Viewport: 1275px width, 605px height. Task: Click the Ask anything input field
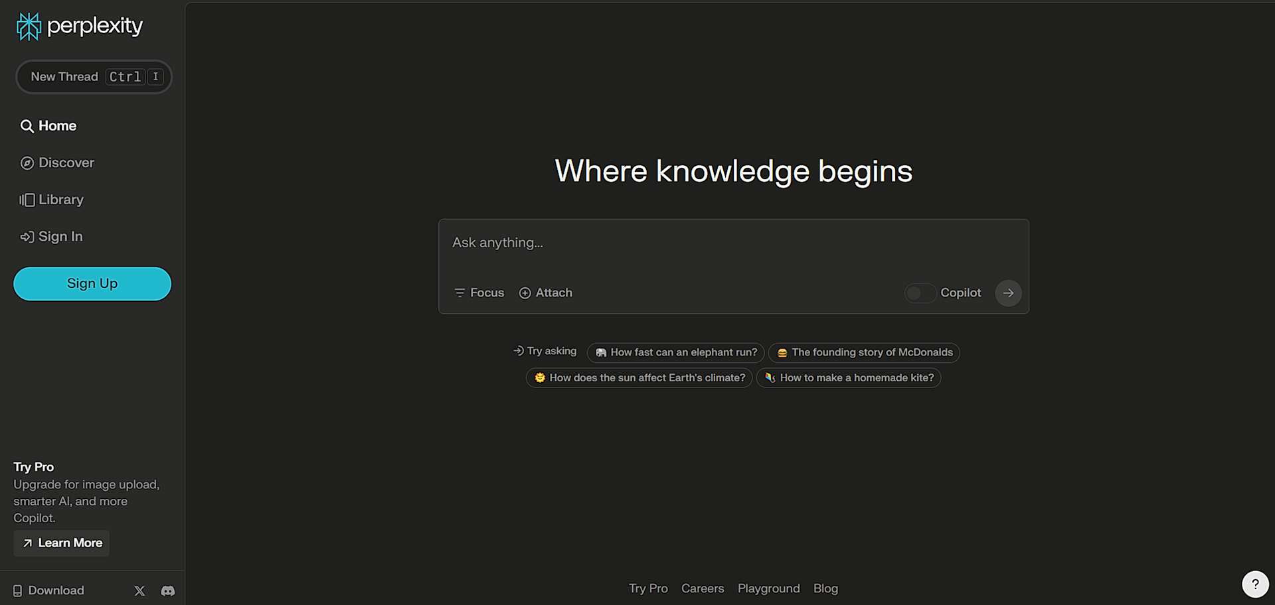(x=732, y=243)
